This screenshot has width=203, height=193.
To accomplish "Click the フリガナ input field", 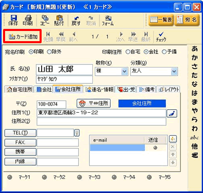I will (x=64, y=79).
